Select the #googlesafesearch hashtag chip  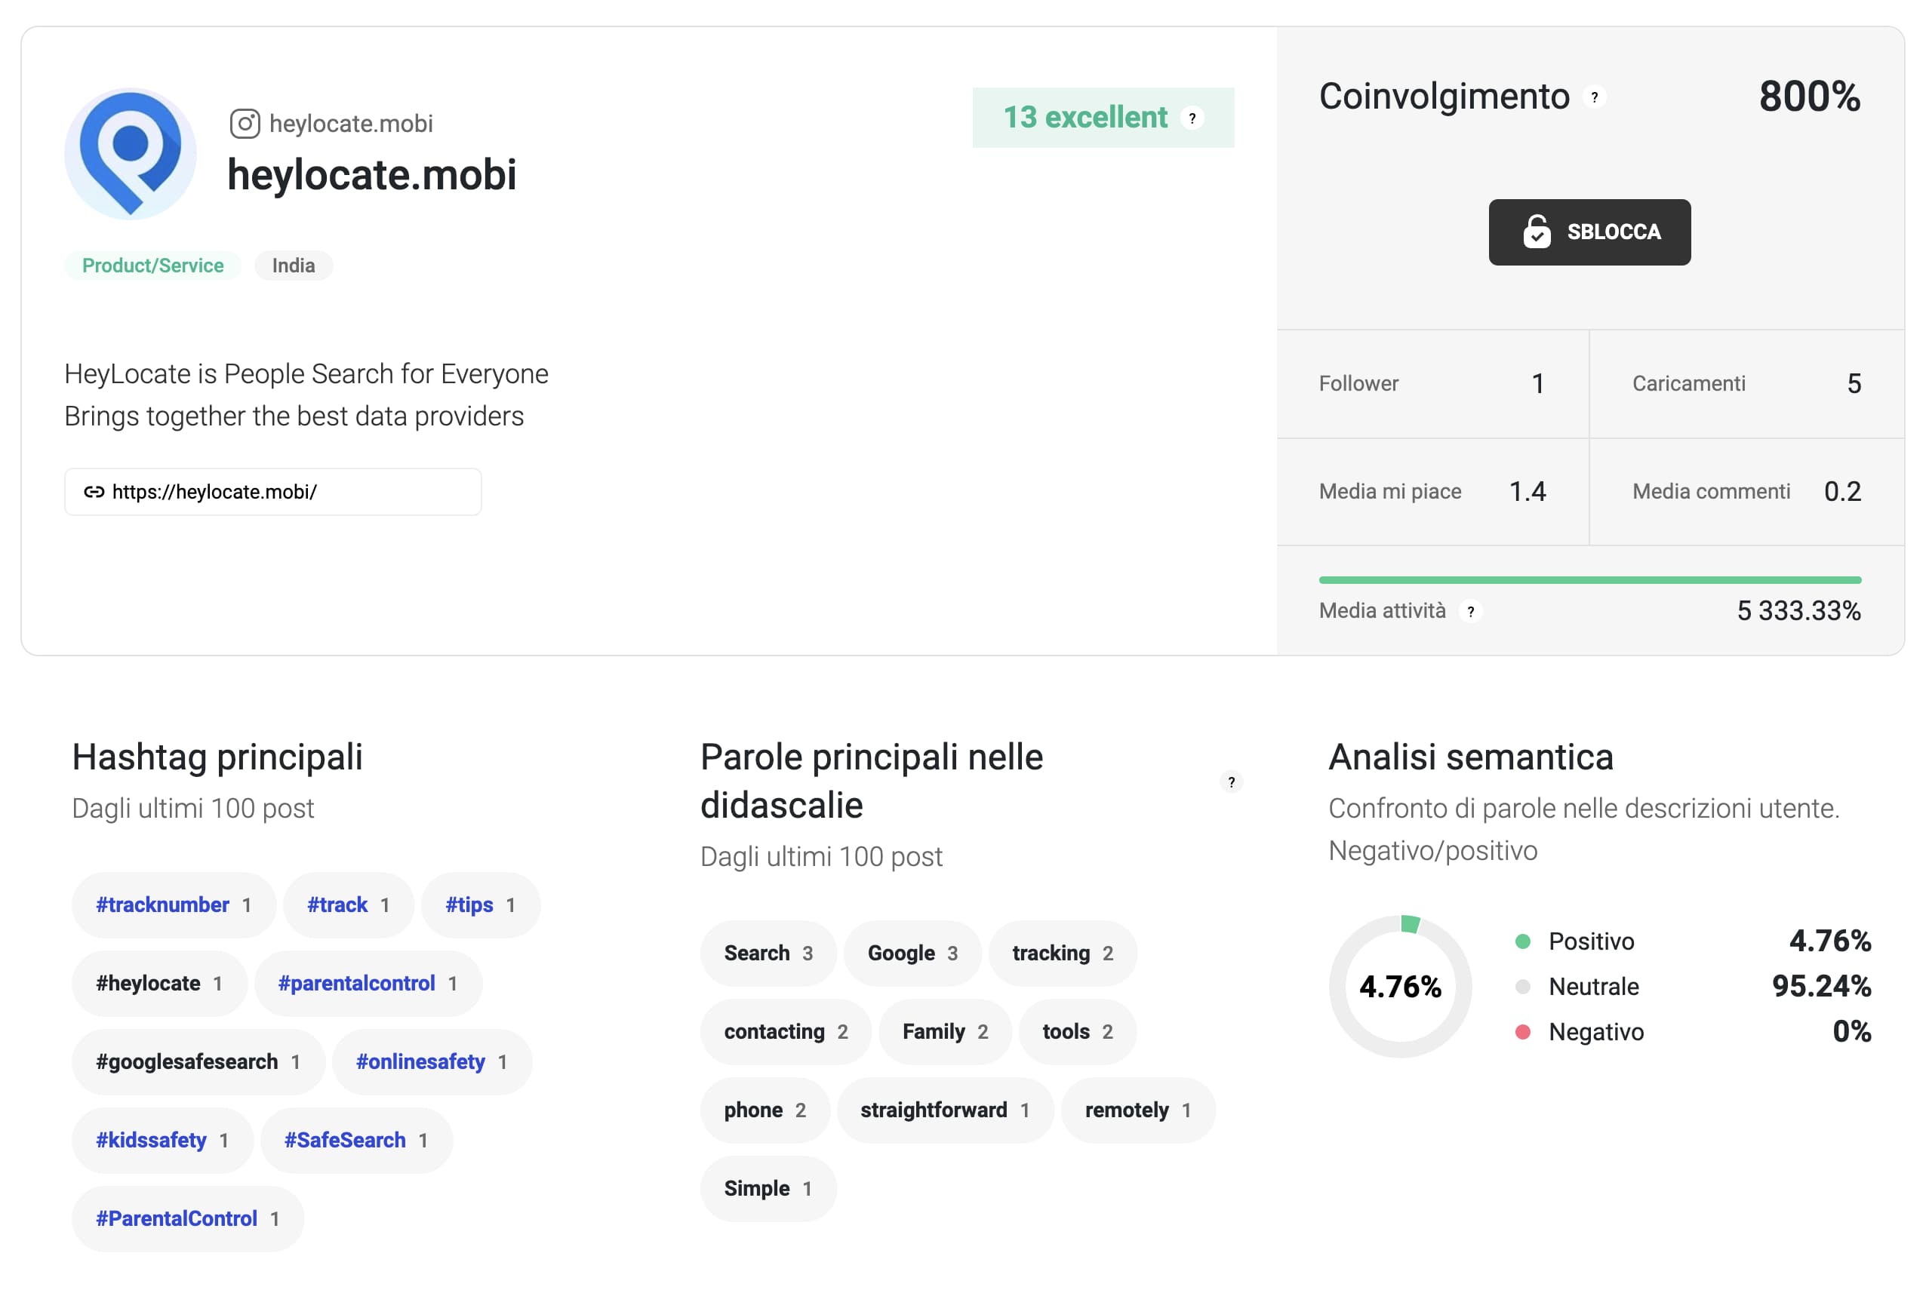tap(198, 1062)
